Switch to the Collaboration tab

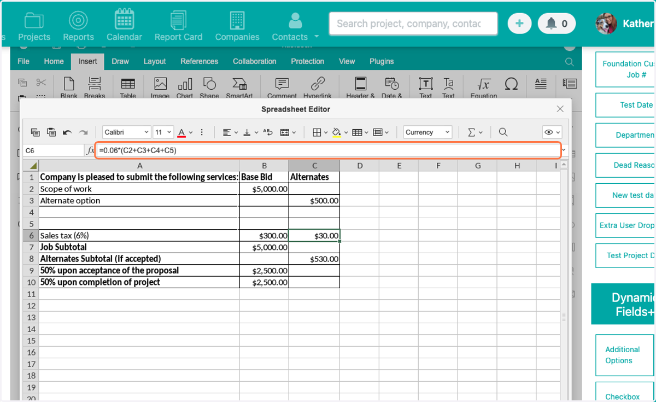click(254, 61)
